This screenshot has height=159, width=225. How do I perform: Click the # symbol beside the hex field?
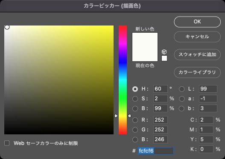pos(134,151)
